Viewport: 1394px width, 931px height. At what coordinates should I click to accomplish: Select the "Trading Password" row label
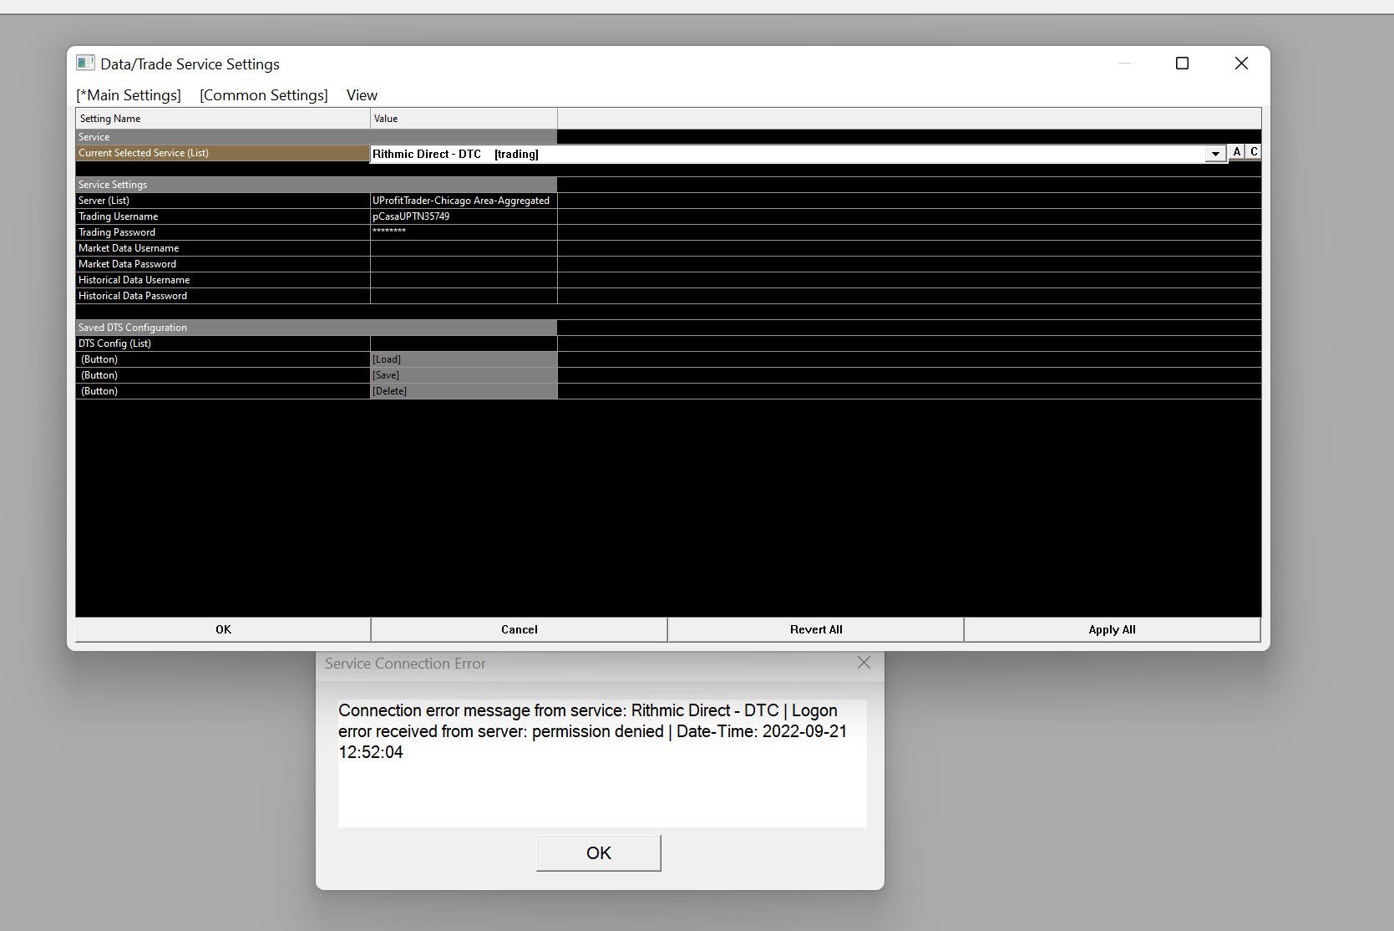(x=223, y=232)
